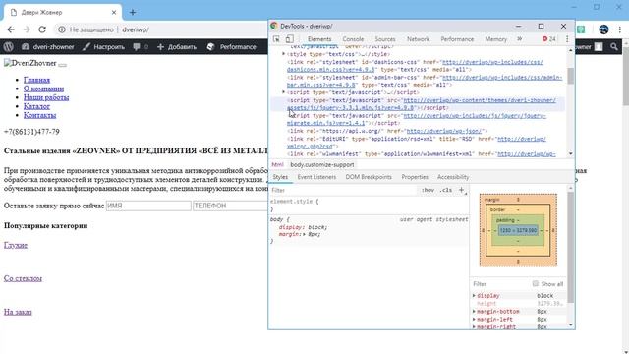This screenshot has height=354, width=629.
Task: Open the Memory tab in DevTools
Action: pyautogui.click(x=495, y=39)
